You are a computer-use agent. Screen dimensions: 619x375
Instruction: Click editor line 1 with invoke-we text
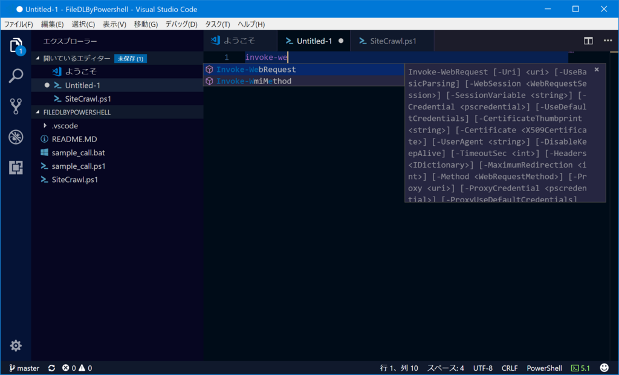[407, 57]
